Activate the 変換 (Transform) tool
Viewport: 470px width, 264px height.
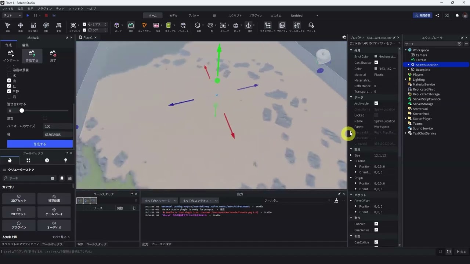click(59, 27)
